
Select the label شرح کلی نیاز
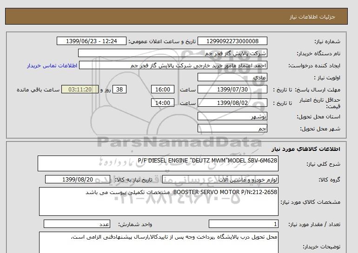point(323,164)
